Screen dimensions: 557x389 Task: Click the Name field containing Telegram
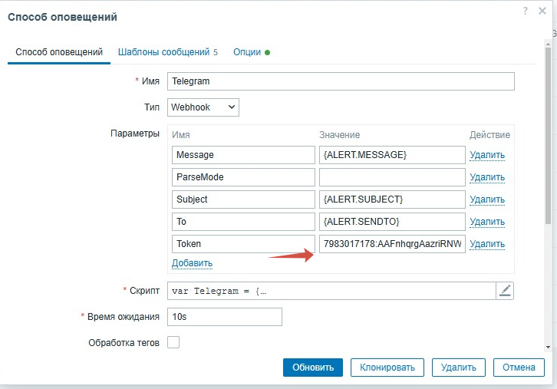pyautogui.click(x=341, y=81)
